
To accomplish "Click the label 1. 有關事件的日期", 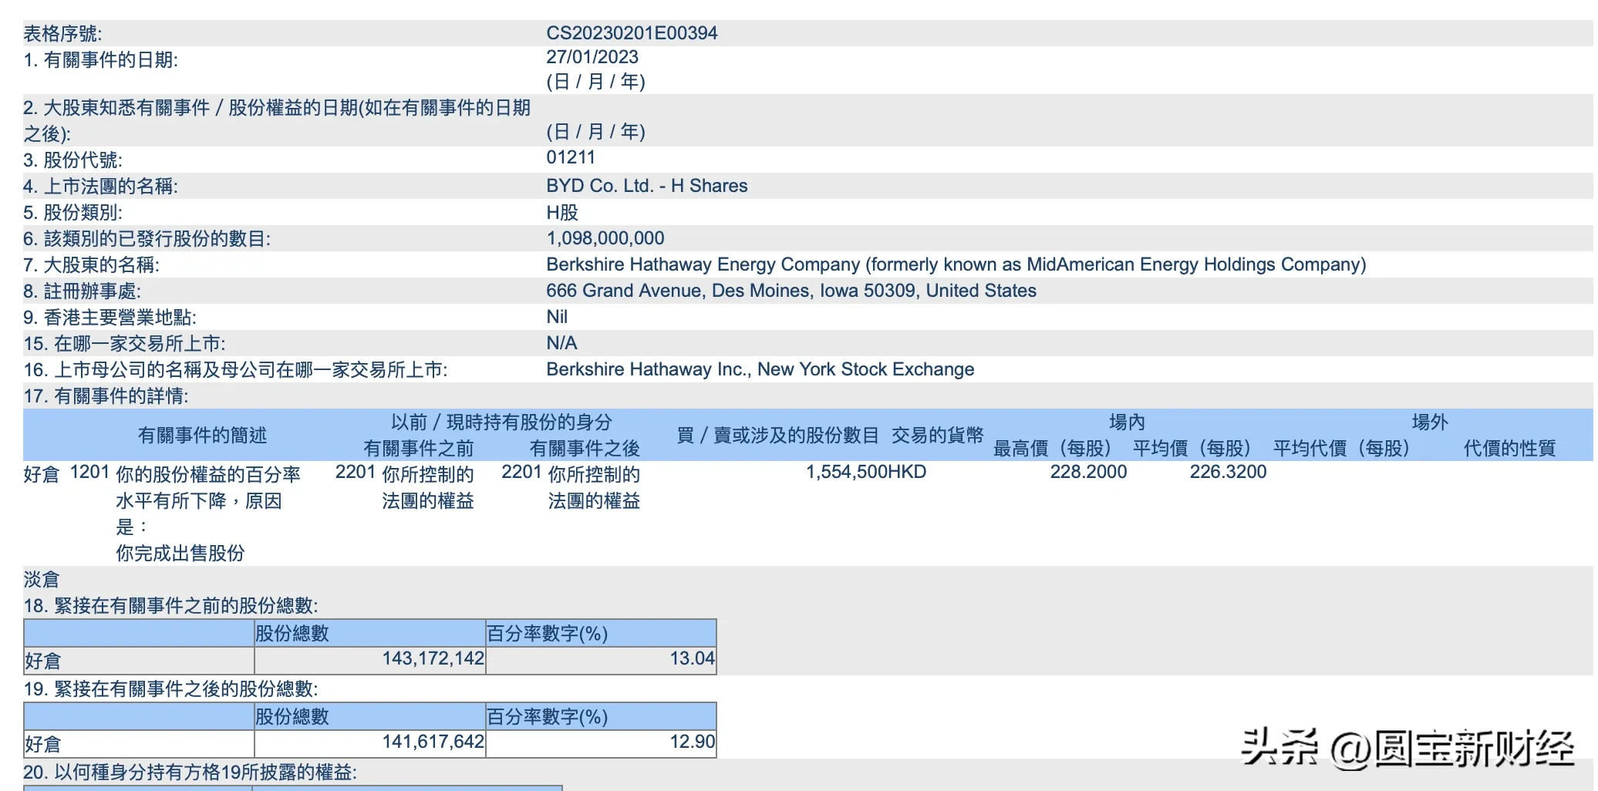I will click(100, 59).
